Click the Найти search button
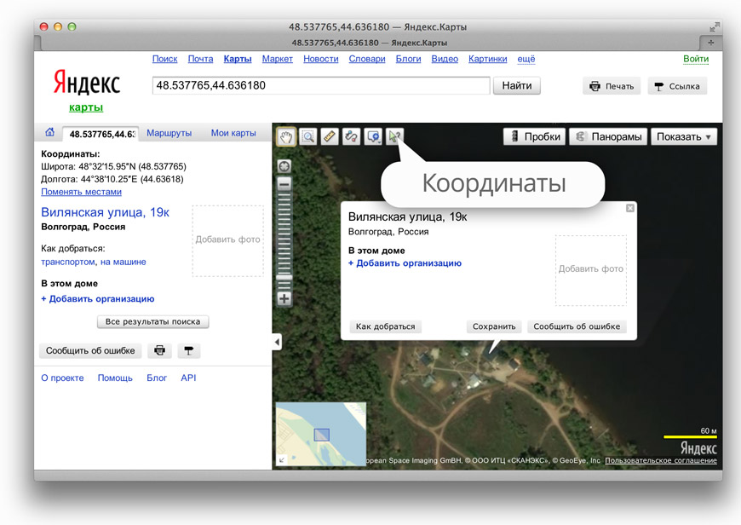This screenshot has height=525, width=741. [x=516, y=85]
